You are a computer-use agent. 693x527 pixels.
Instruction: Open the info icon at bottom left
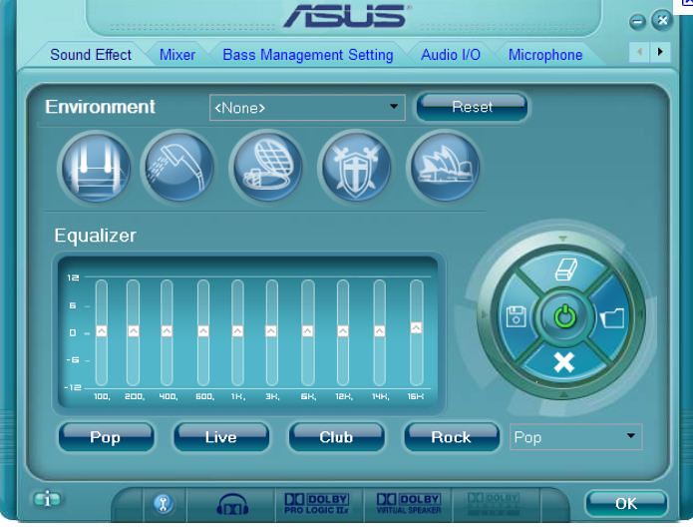pyautogui.click(x=47, y=499)
